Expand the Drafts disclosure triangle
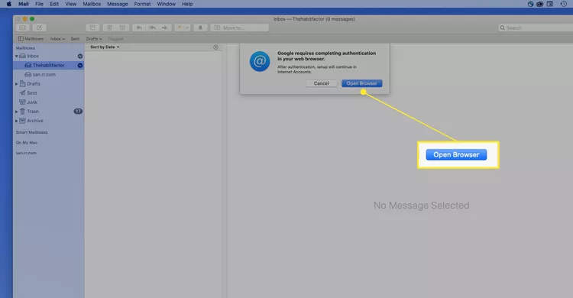 tap(17, 84)
